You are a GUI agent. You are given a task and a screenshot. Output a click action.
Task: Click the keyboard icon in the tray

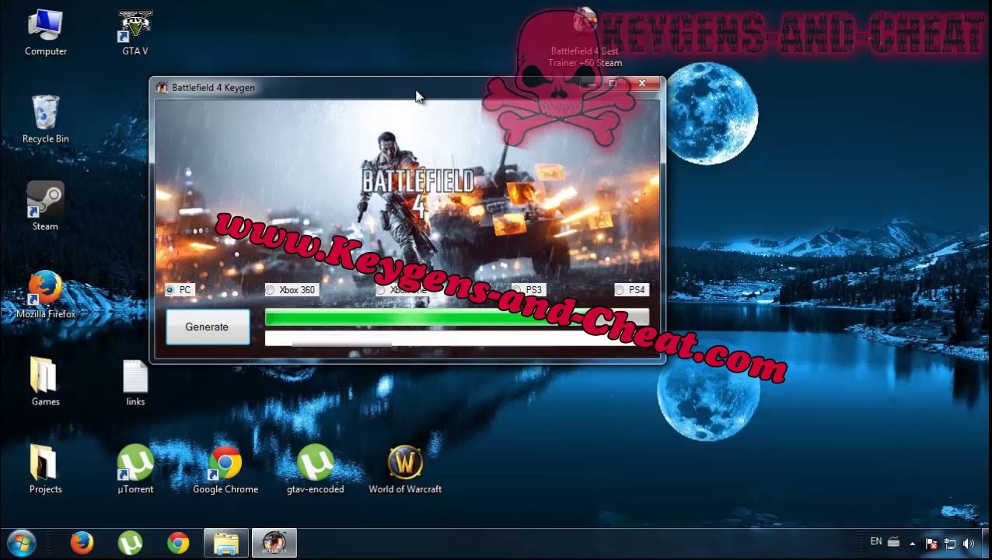click(894, 542)
